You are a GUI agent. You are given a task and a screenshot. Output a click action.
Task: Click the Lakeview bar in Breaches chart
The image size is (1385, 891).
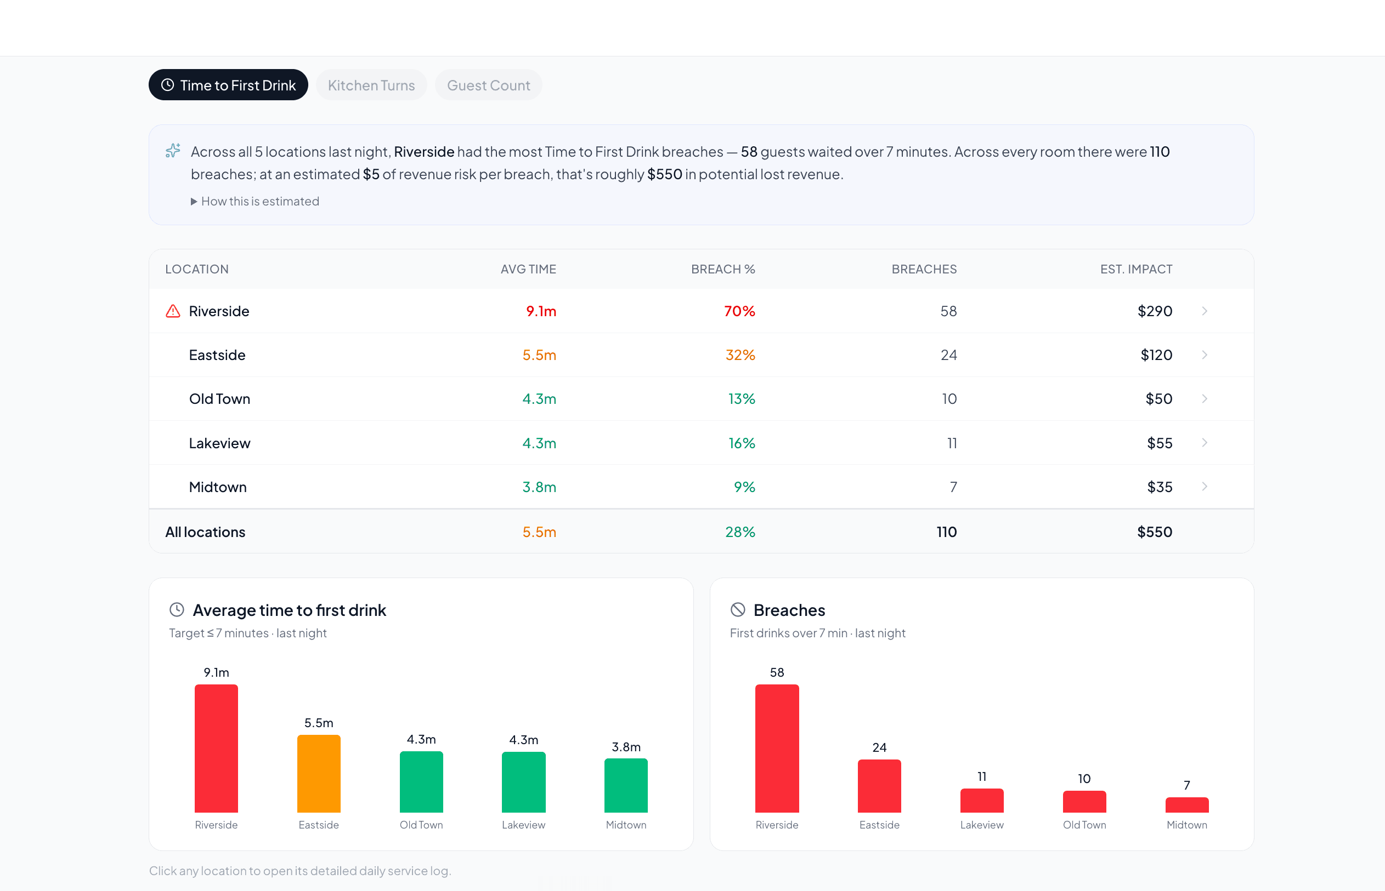(982, 801)
